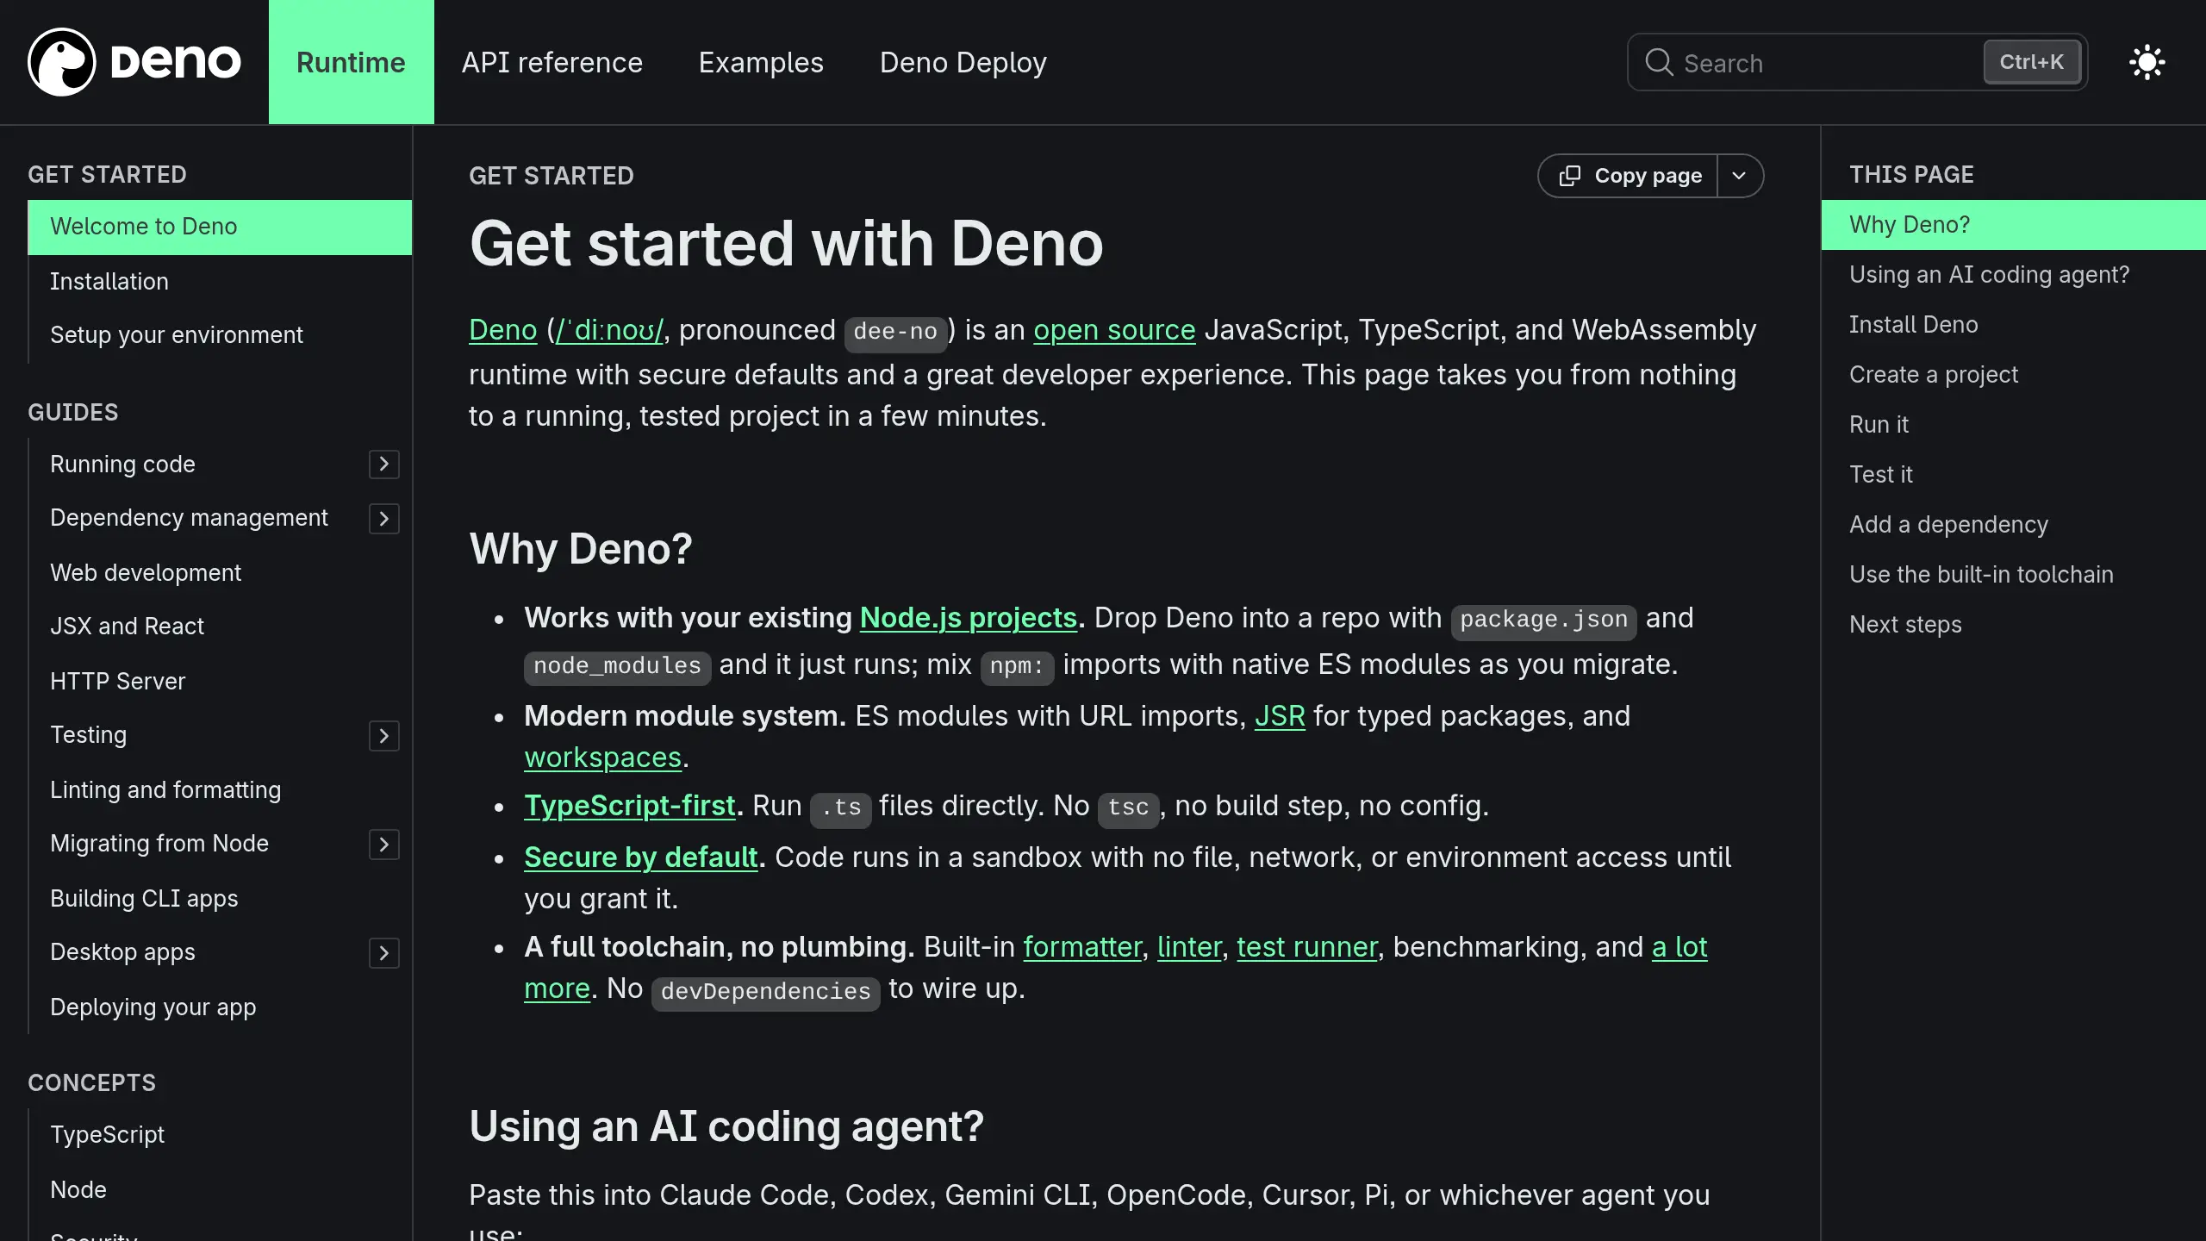This screenshot has height=1241, width=2206.
Task: Jump to Next steps section
Action: pyautogui.click(x=1905, y=625)
